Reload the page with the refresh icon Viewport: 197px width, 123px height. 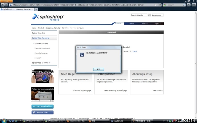(160, 5)
